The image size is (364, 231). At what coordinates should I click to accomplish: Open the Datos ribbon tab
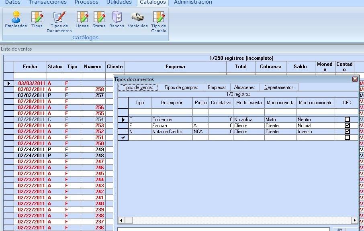click(x=13, y=2)
